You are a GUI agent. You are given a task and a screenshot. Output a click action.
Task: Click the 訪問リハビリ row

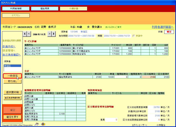(x=55, y=105)
